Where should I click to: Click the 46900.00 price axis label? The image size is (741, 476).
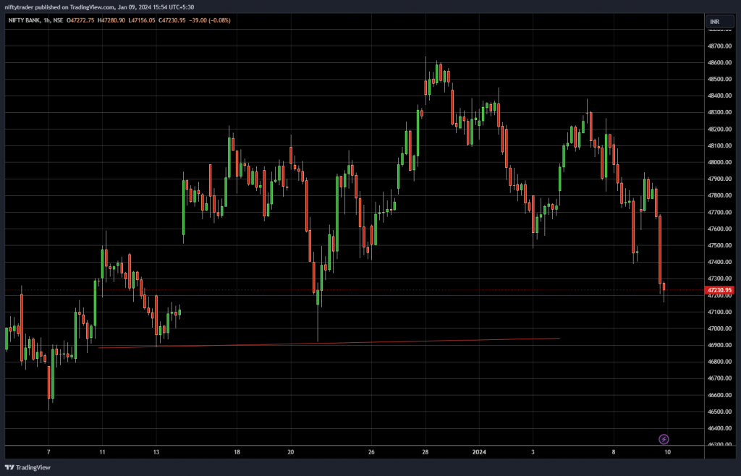(719, 345)
